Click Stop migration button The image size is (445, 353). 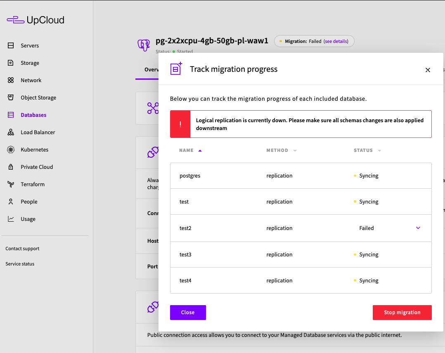click(402, 313)
